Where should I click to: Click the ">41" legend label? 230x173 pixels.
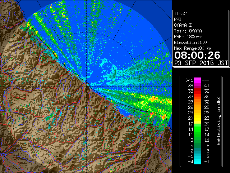[x=189, y=80]
